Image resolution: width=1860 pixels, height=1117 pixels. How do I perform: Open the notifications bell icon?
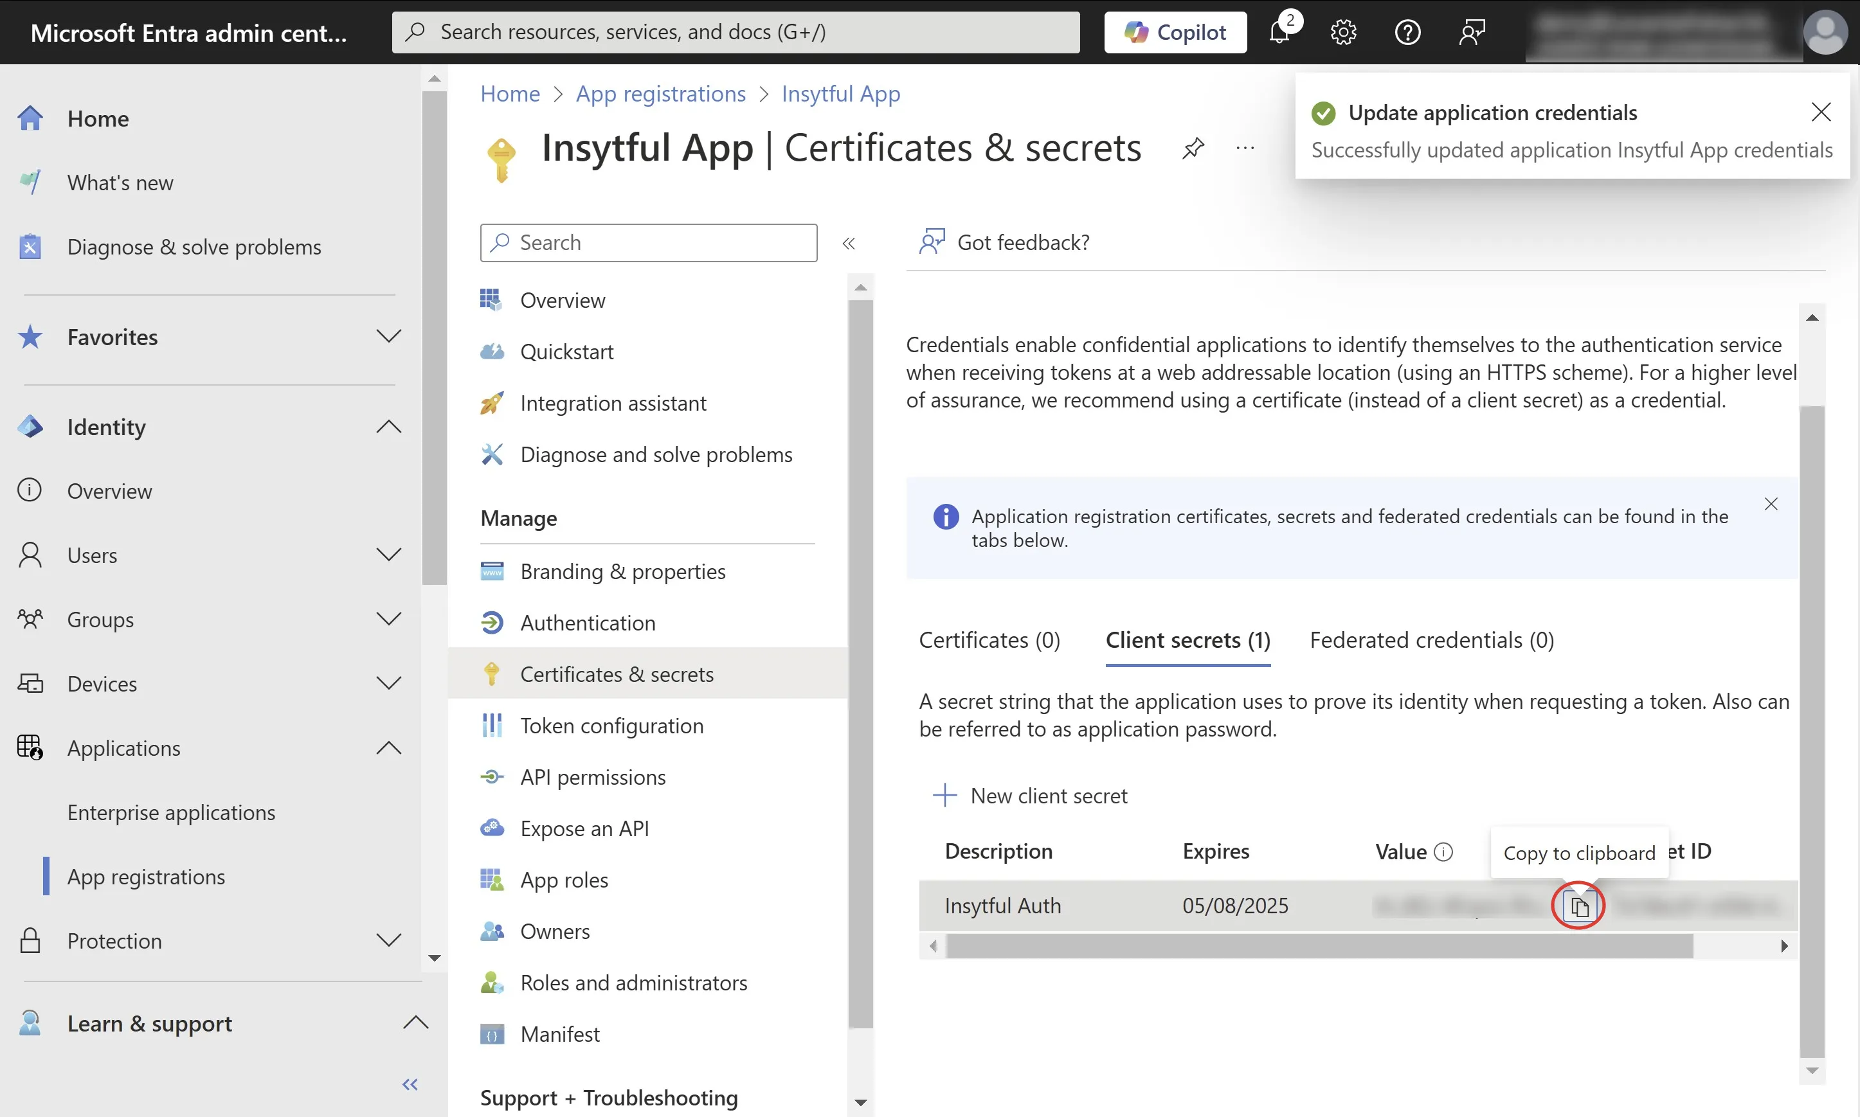point(1279,32)
